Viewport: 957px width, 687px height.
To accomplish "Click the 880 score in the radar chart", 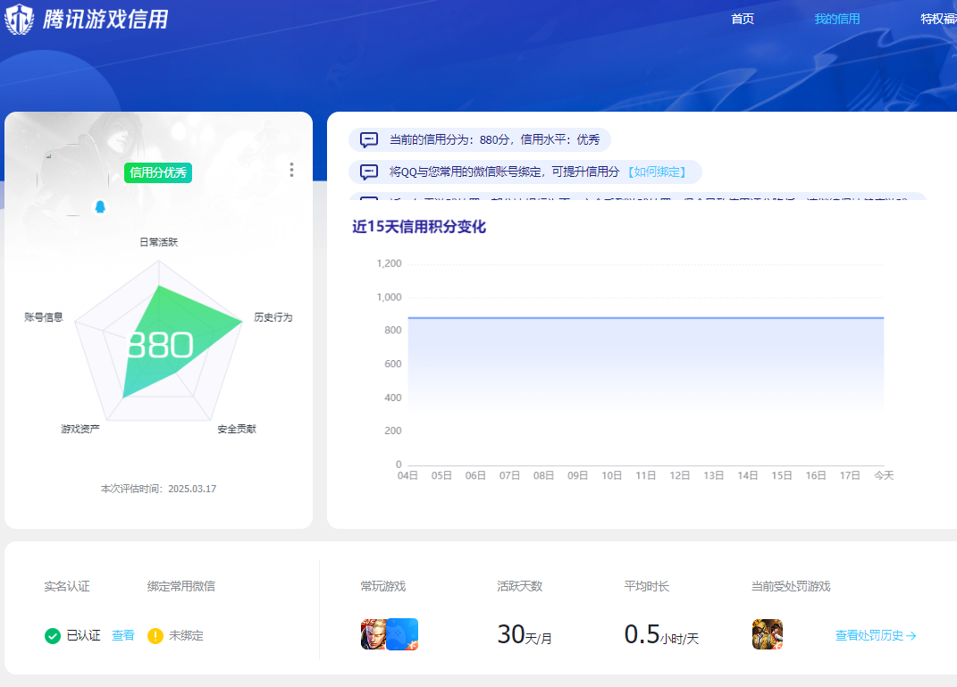I will pos(161,346).
